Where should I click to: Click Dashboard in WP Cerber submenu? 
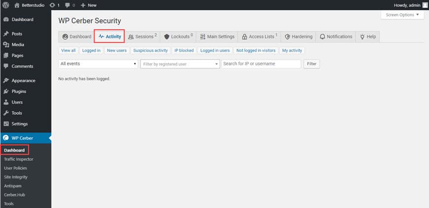[14, 150]
